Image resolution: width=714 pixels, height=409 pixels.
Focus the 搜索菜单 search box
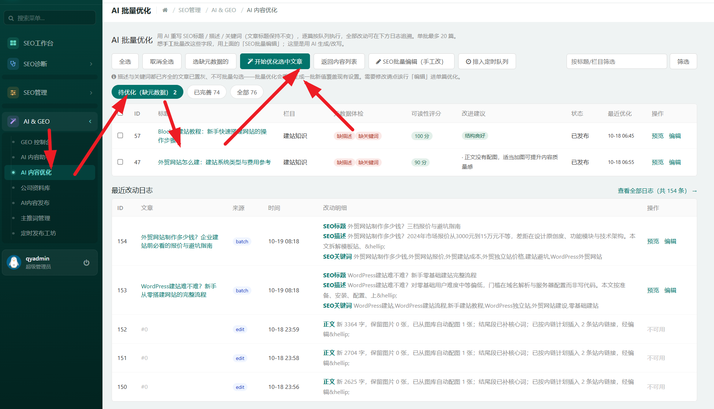point(50,18)
